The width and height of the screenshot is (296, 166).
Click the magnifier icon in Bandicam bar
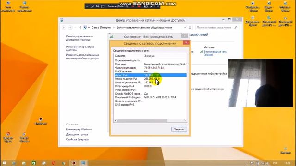(x=97, y=6)
